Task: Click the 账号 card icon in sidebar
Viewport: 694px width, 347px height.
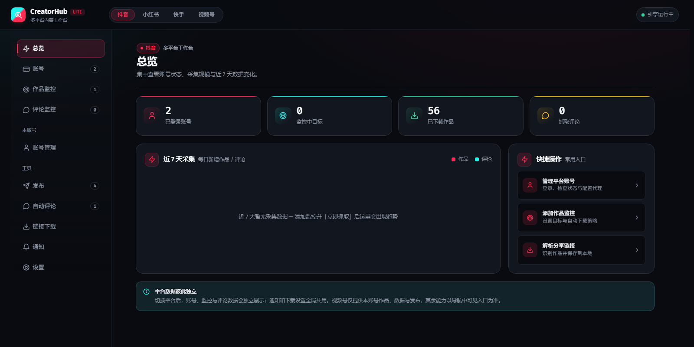Action: tap(26, 69)
